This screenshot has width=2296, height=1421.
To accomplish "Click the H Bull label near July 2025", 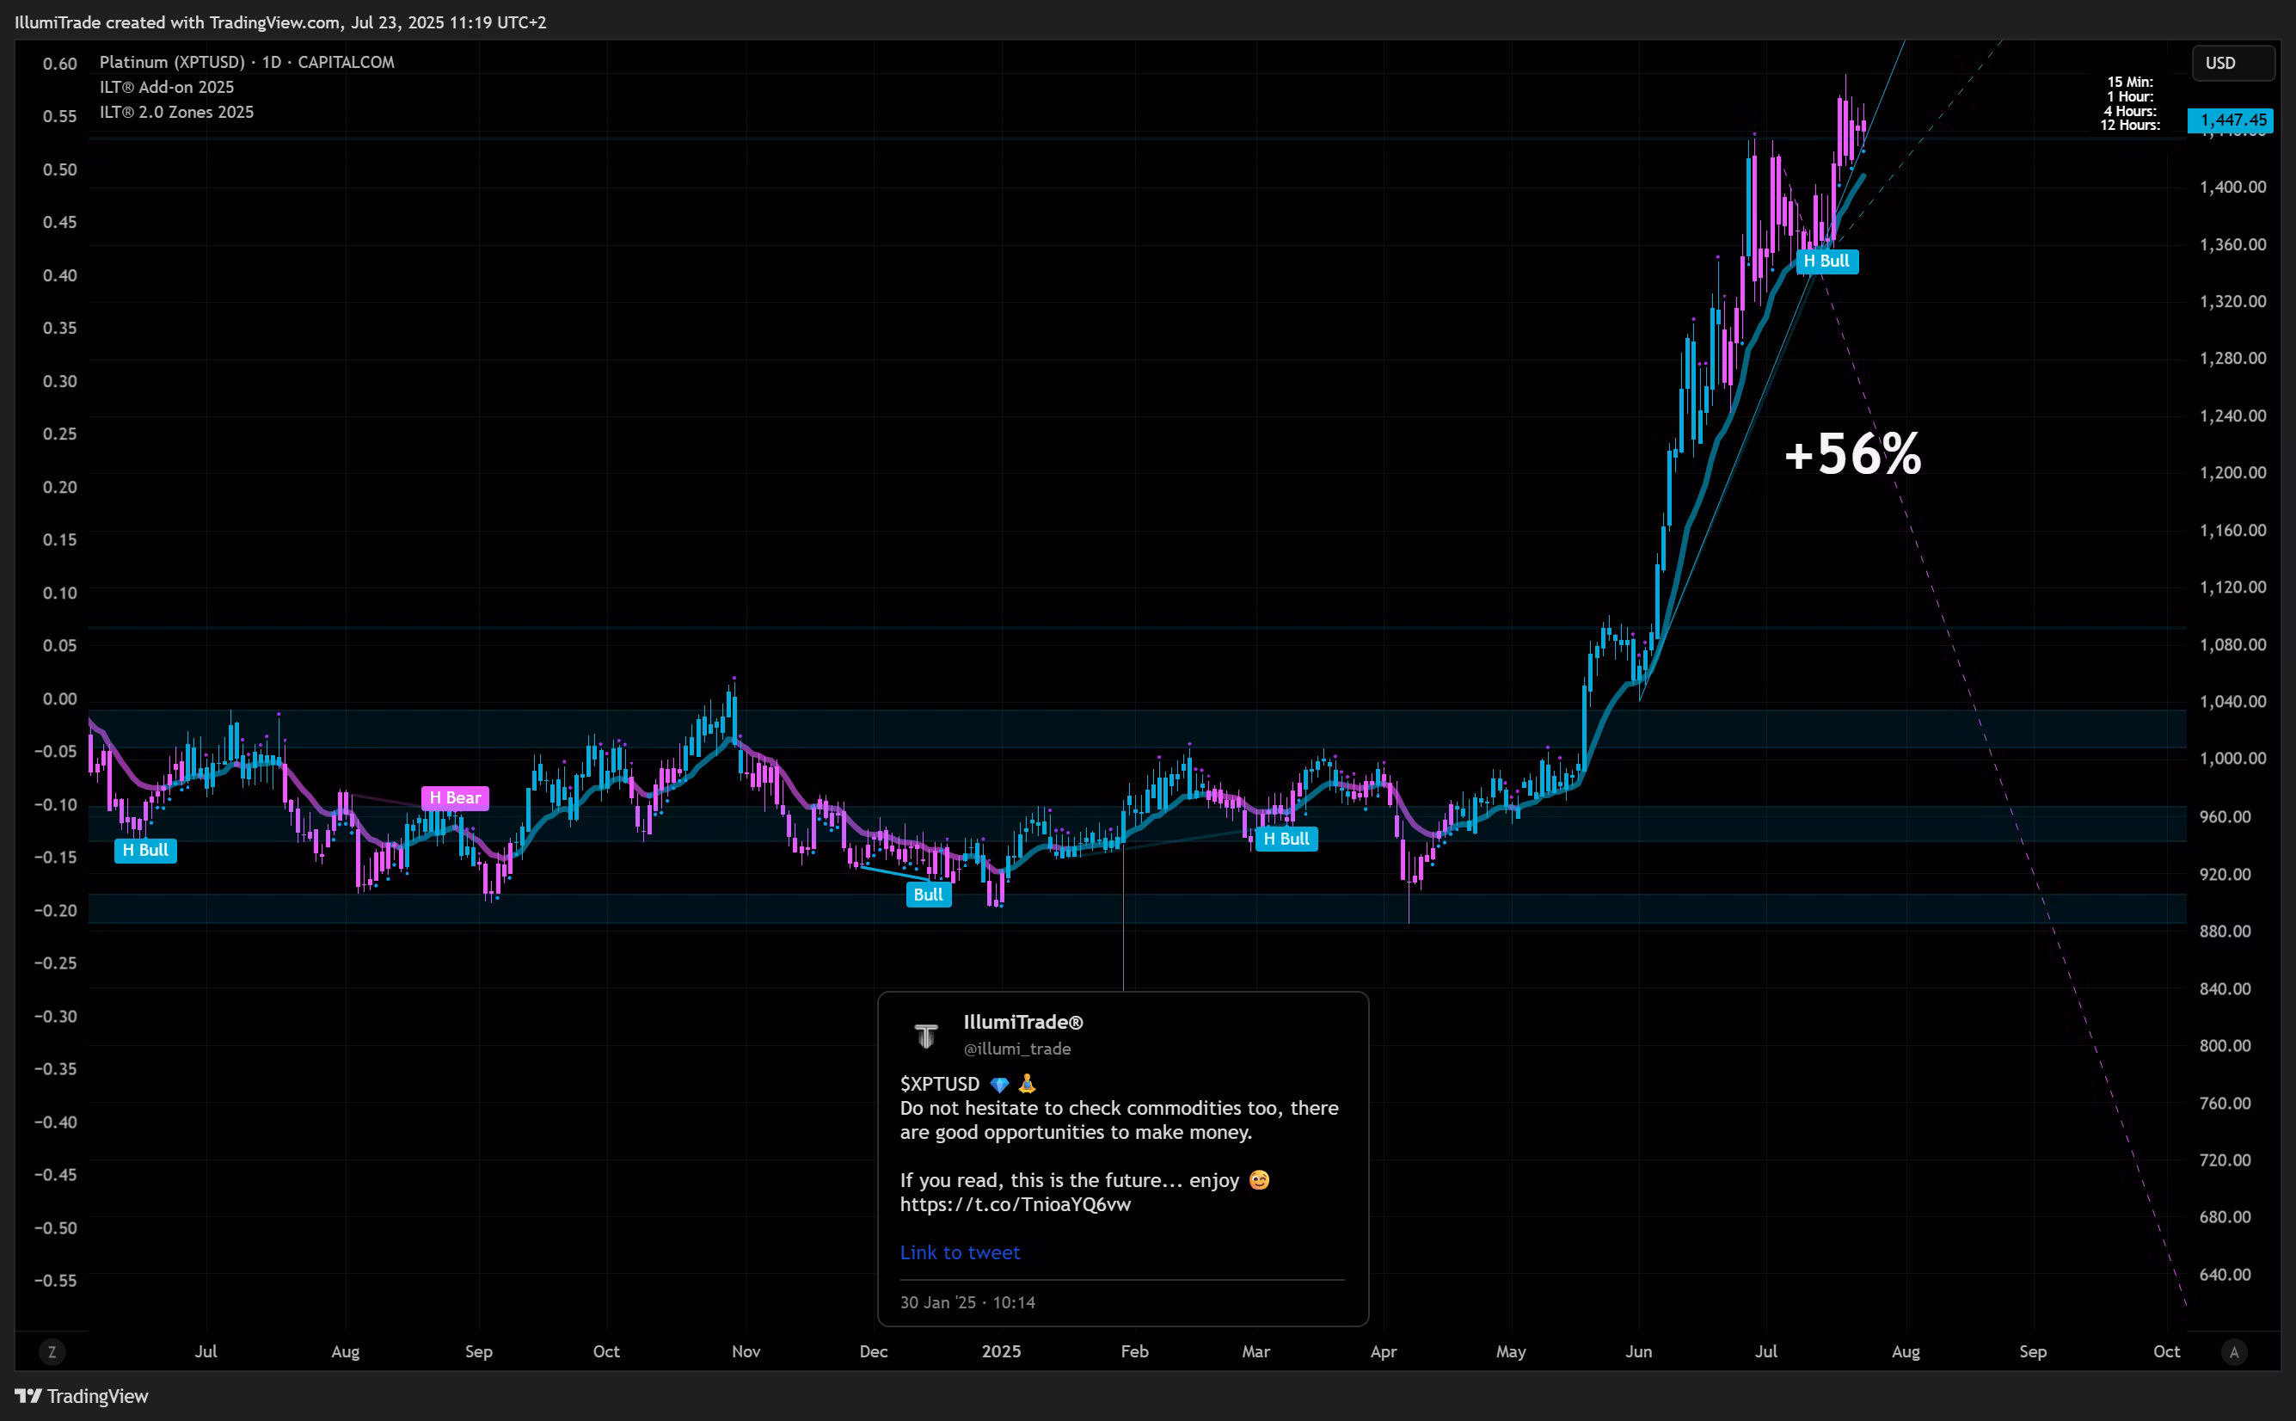I will coord(1826,261).
